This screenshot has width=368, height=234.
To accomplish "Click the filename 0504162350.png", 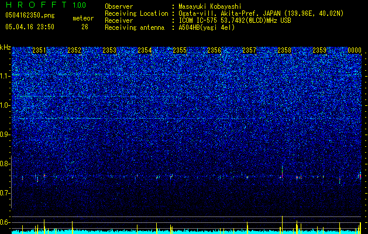I will click(x=30, y=15).
